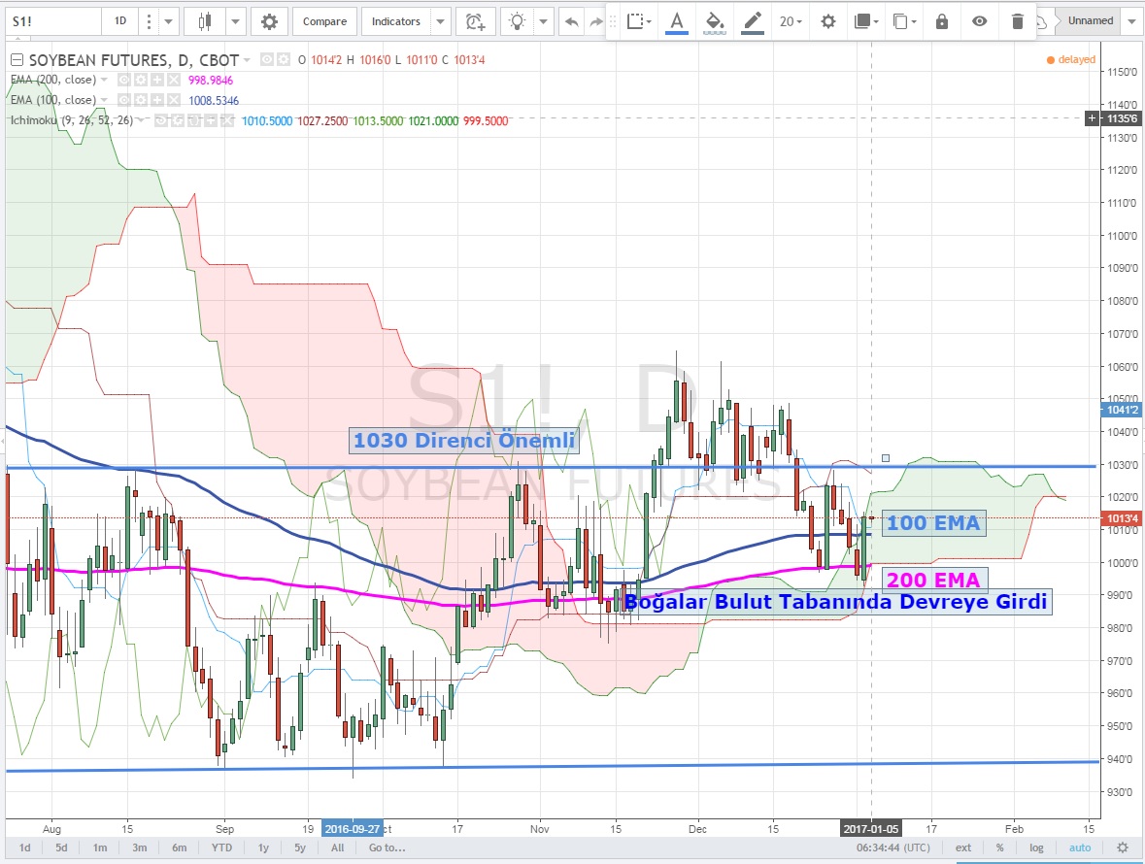Click the 'Go to...' date button
This screenshot has height=864, width=1145.
[x=385, y=847]
